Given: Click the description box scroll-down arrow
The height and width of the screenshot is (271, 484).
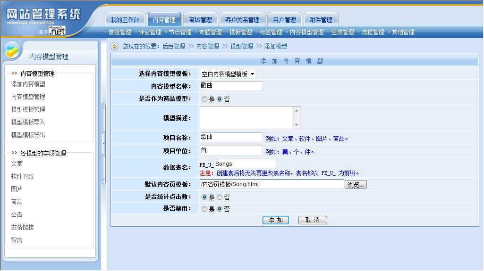Looking at the screenshot, I should pos(297,125).
